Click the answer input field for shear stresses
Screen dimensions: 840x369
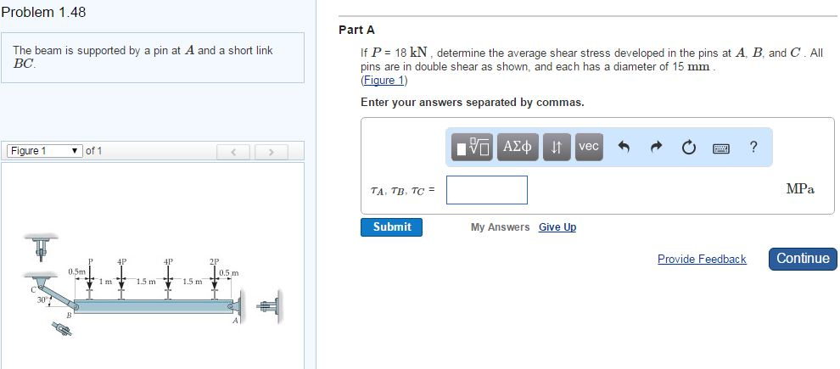coord(487,190)
